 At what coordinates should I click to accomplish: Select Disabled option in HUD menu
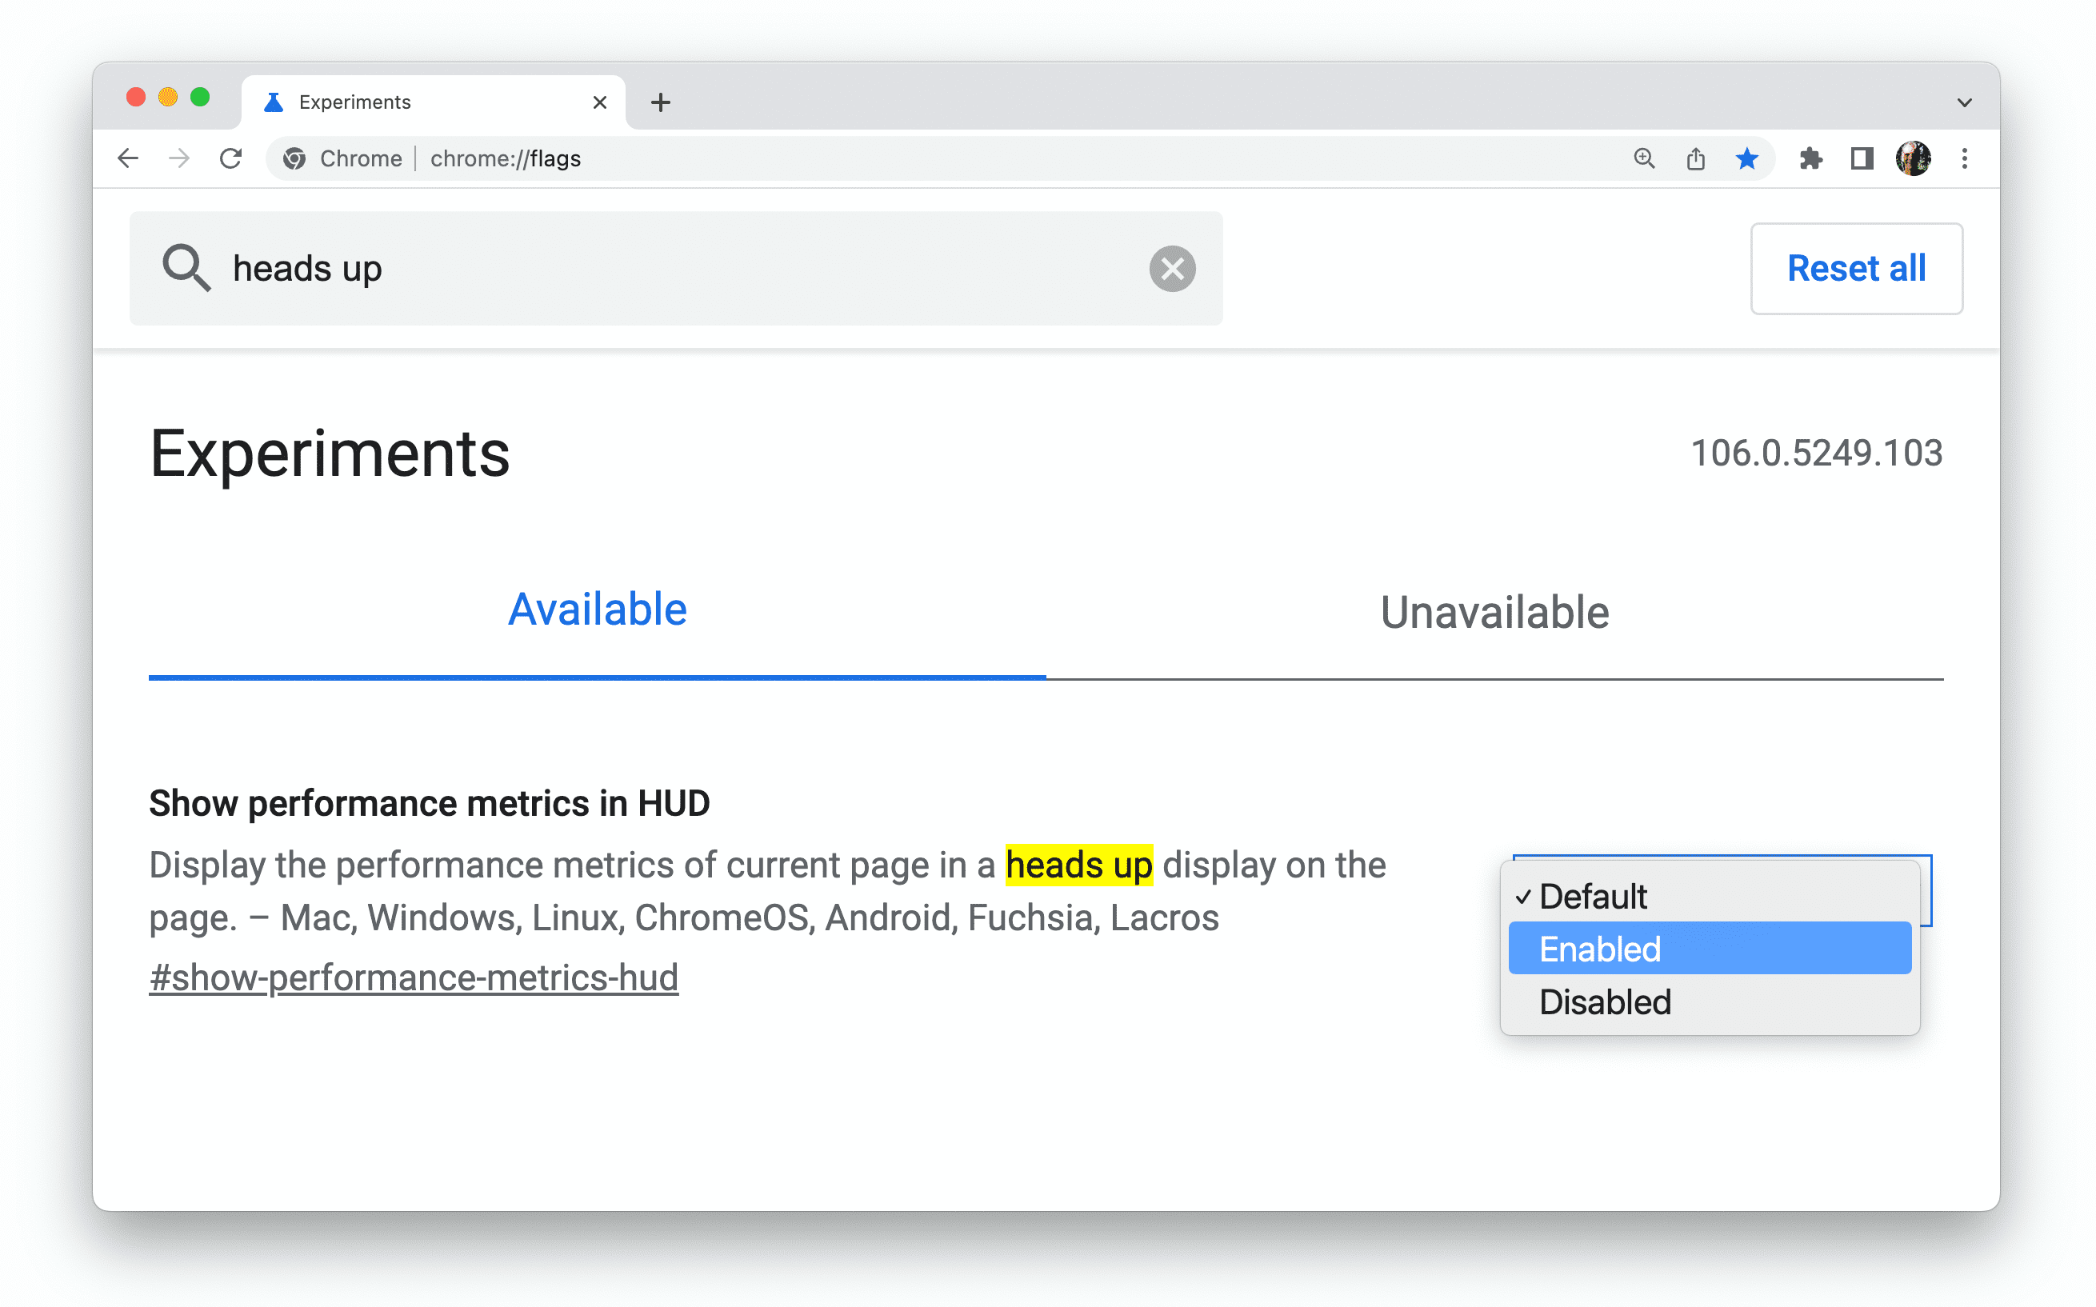[x=1604, y=1000]
